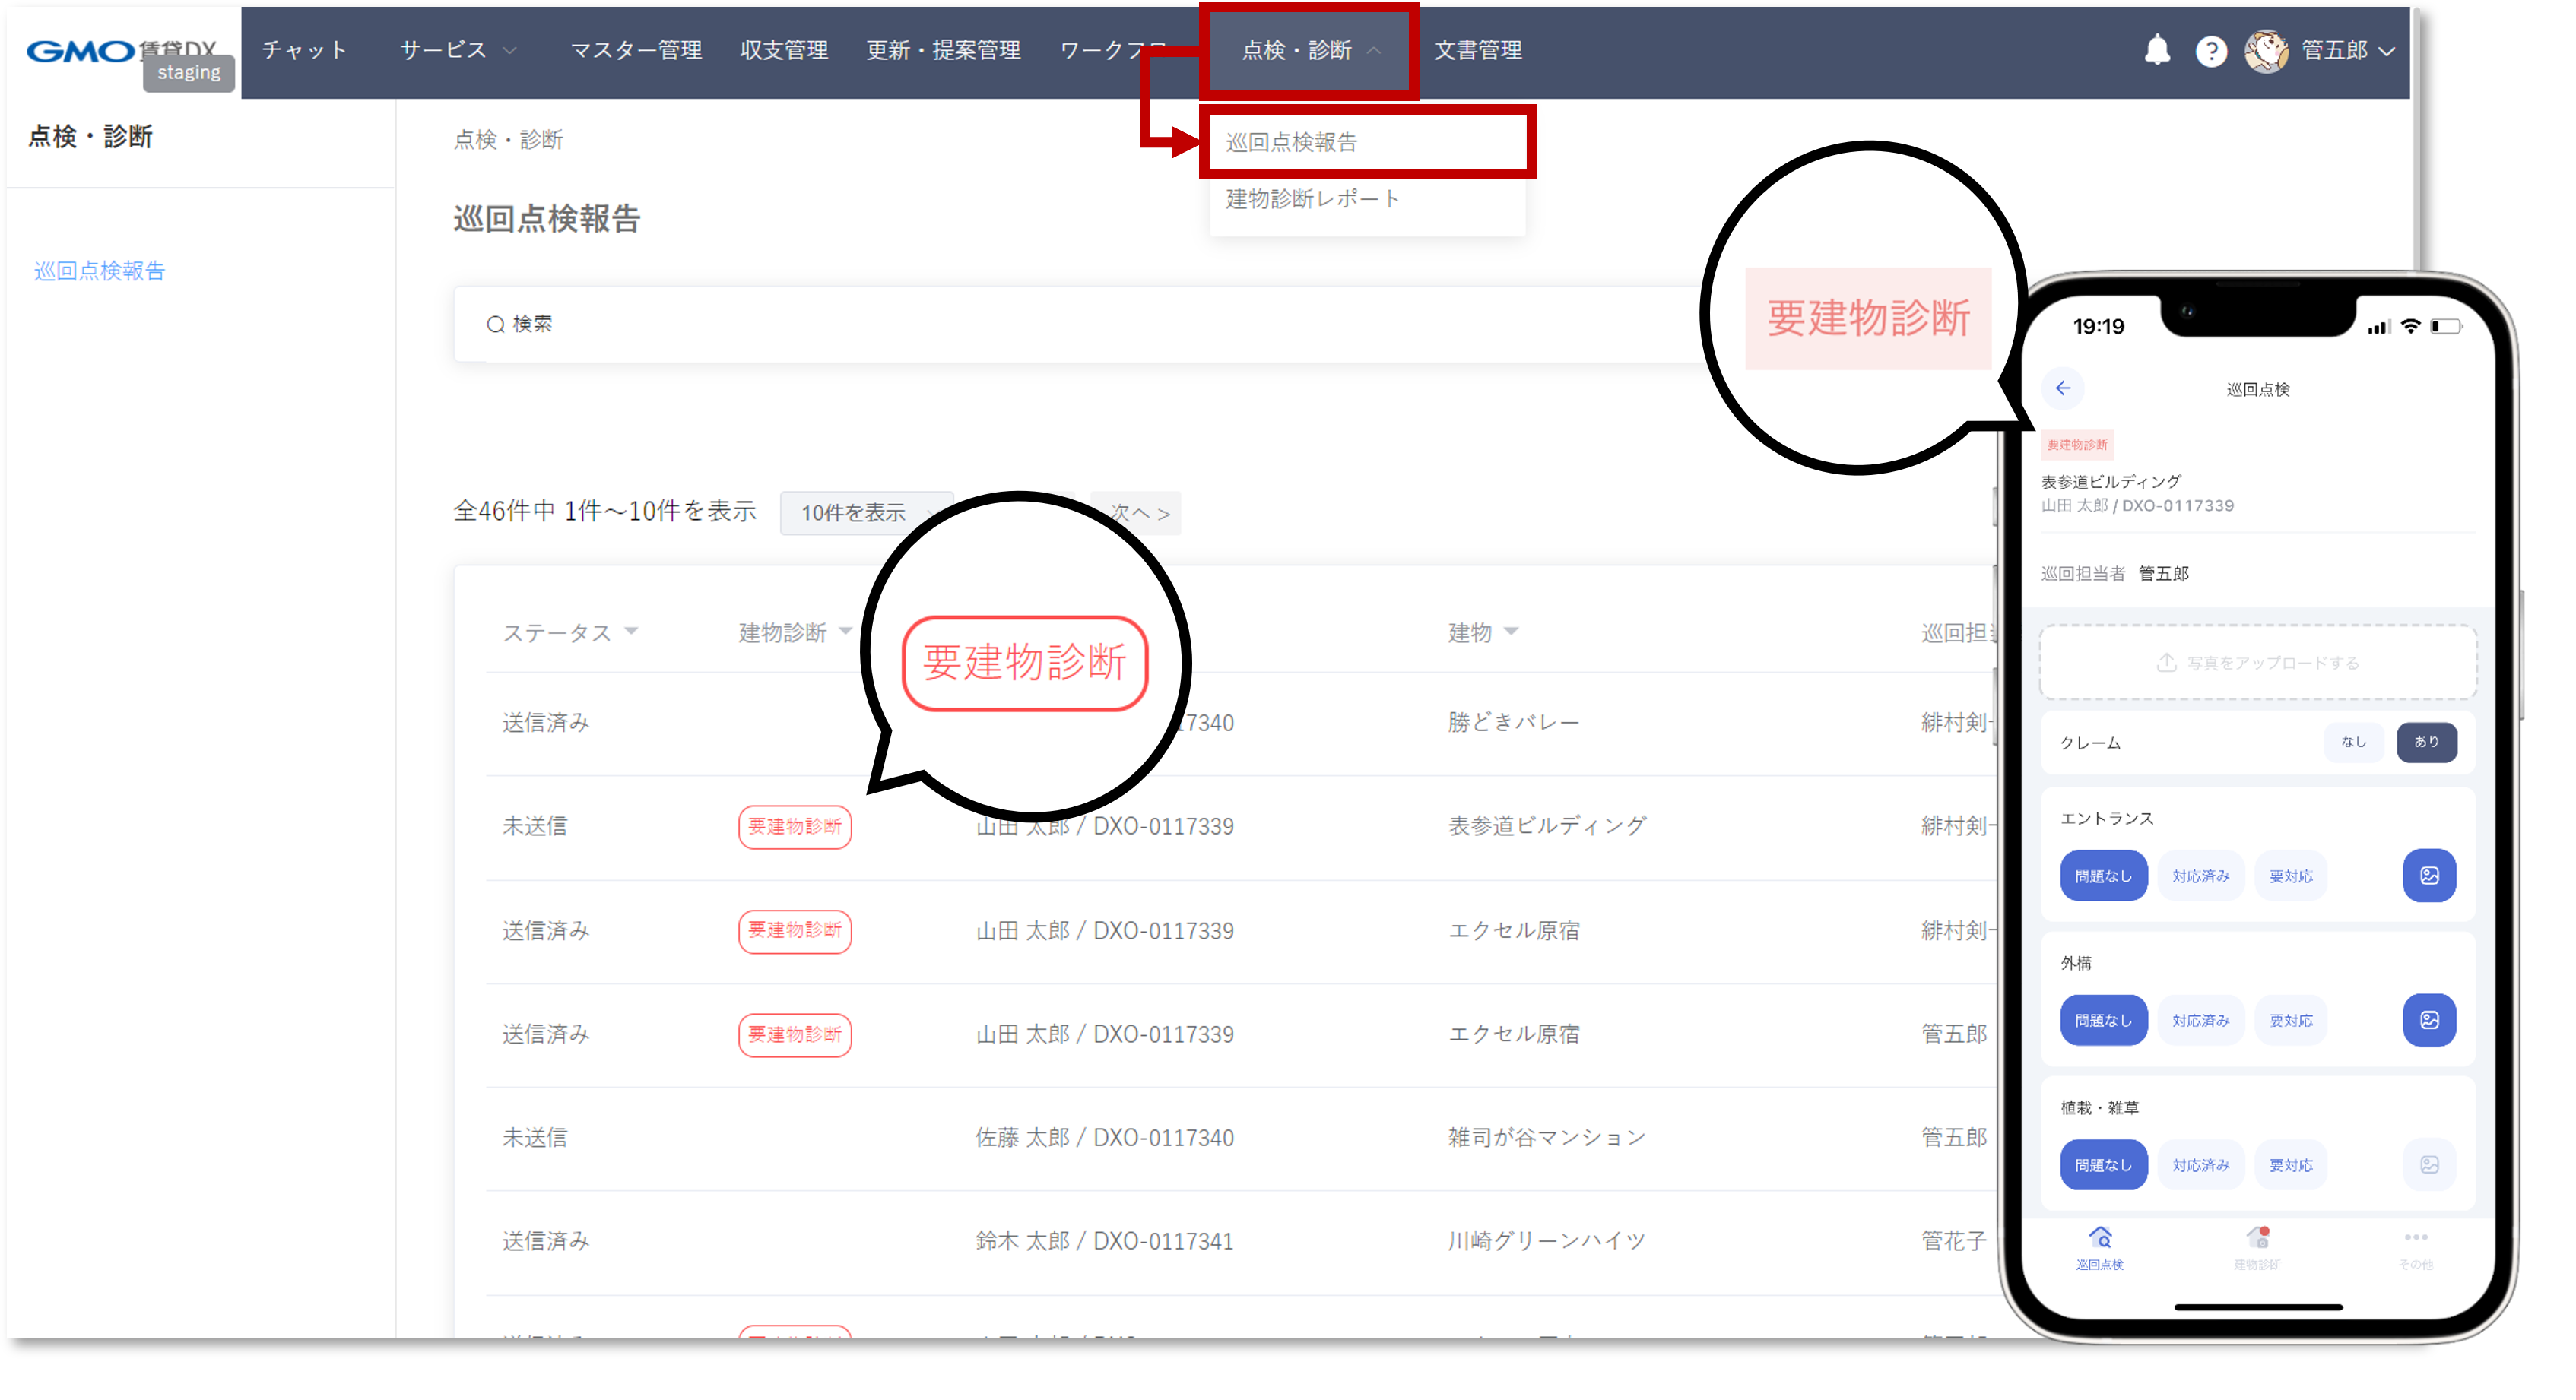The width and height of the screenshot is (2576, 1400).
Task: Select 要対応 for エントランス
Action: (2290, 876)
